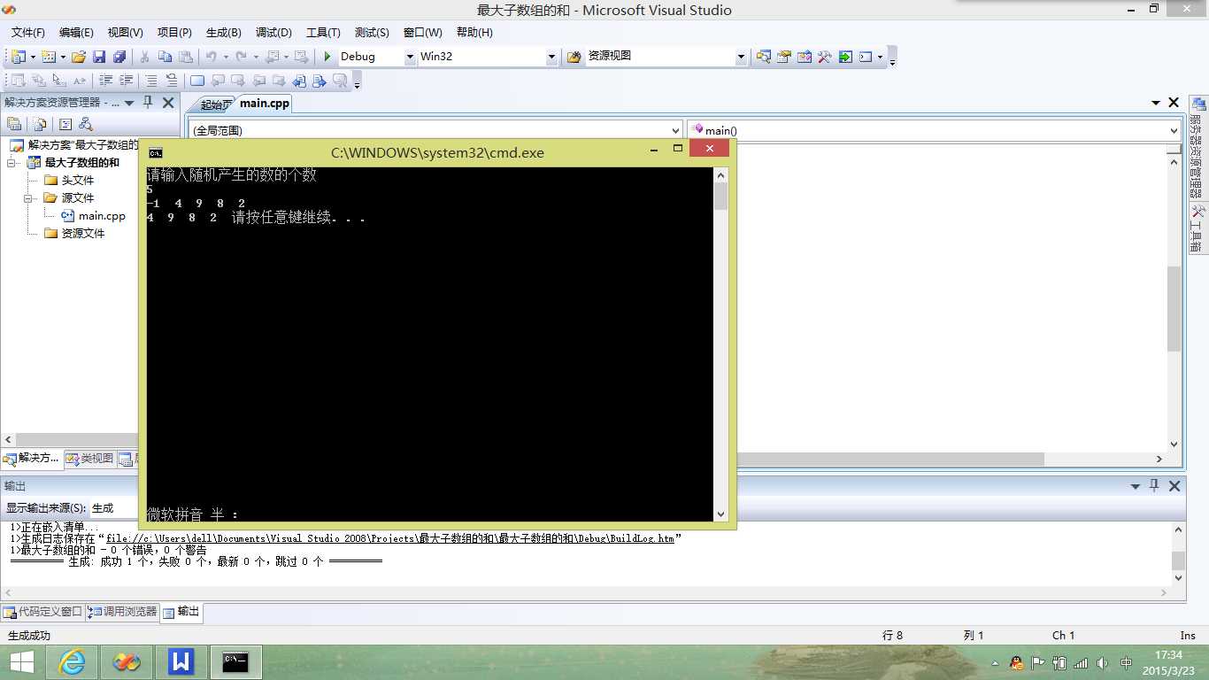Click the View Class Diagram icon
The height and width of the screenshot is (680, 1209).
(86, 124)
